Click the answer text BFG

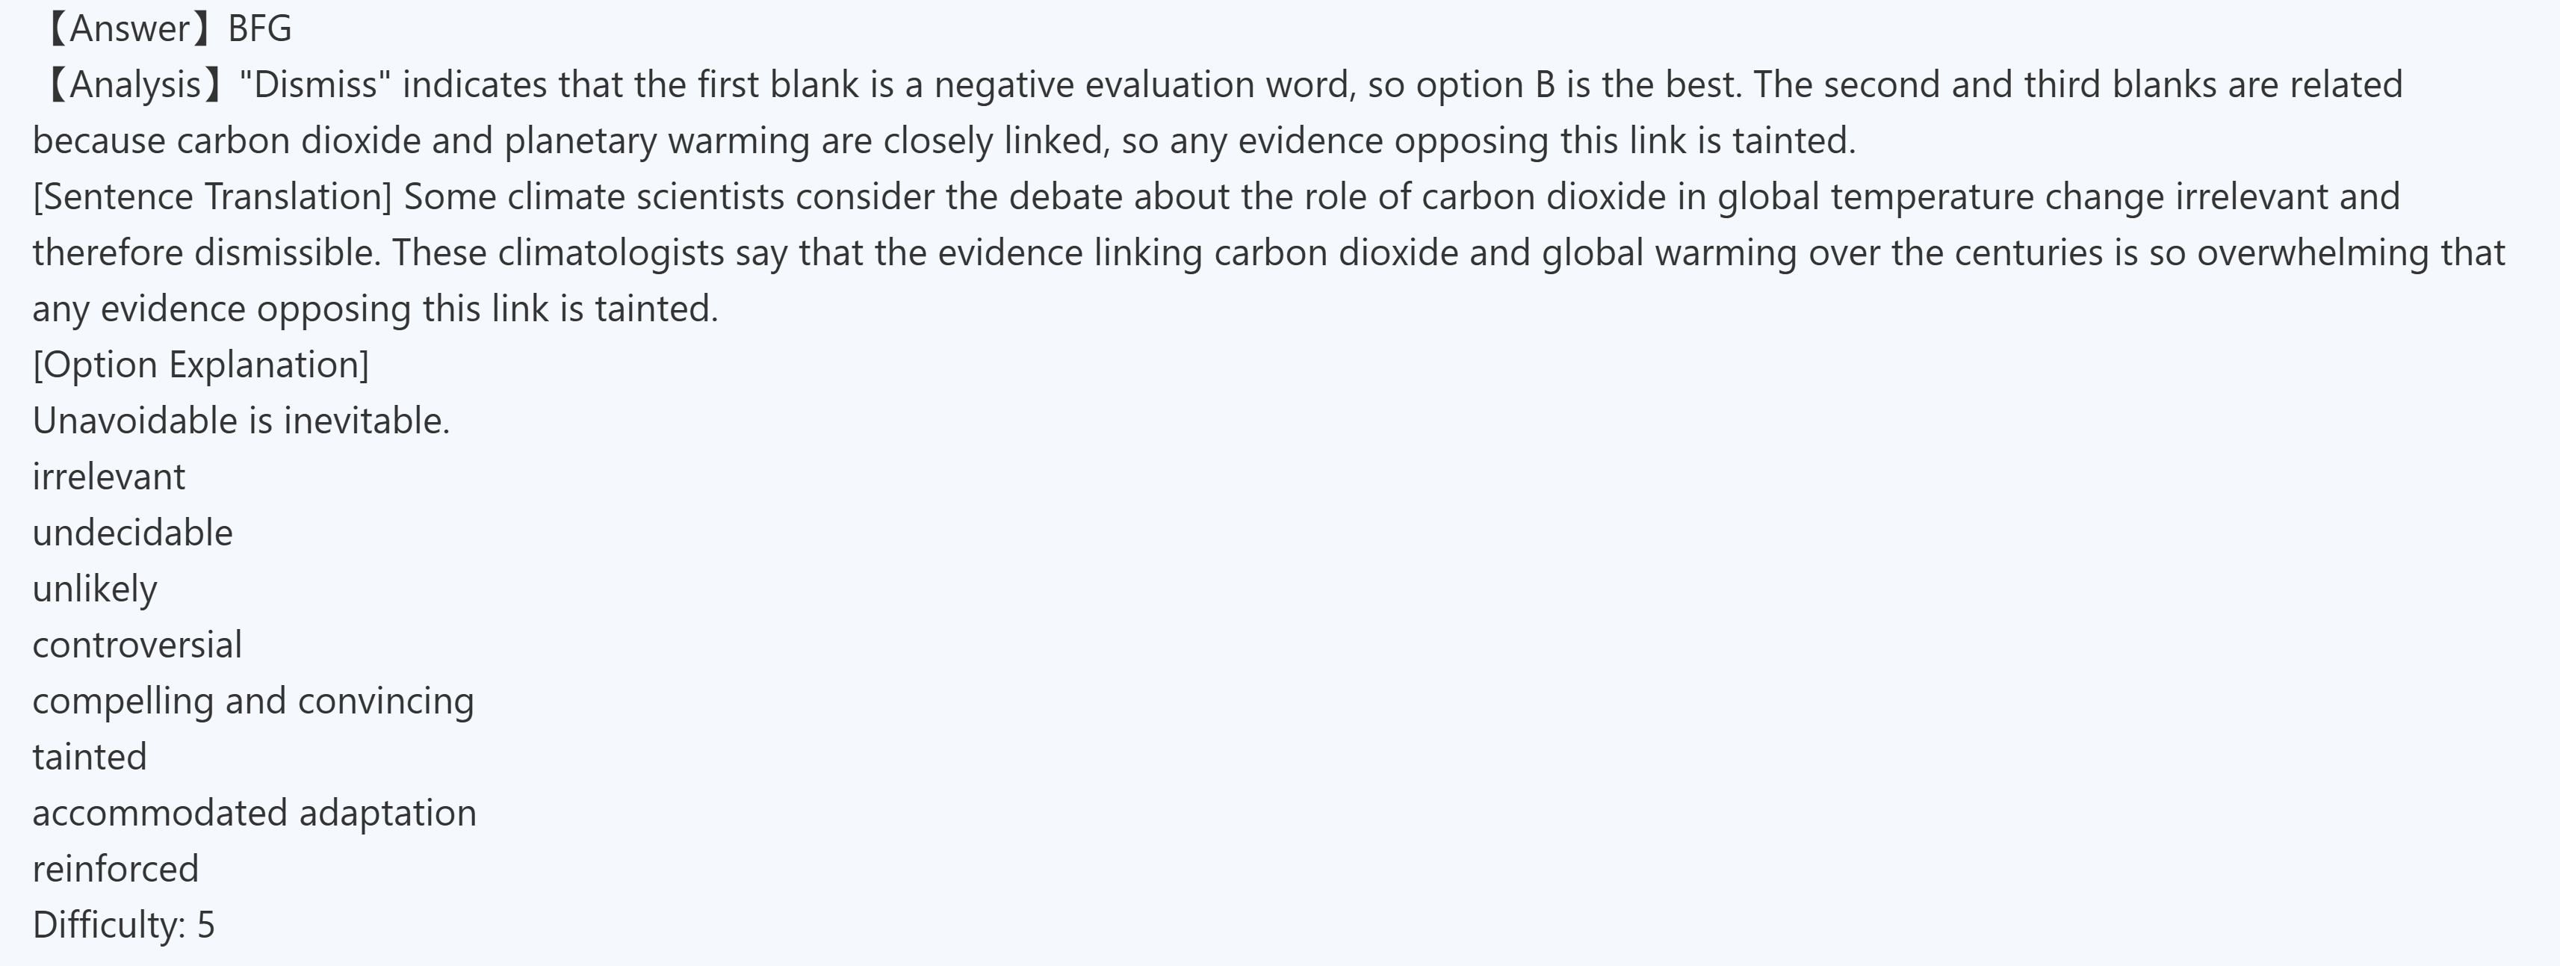click(x=259, y=29)
